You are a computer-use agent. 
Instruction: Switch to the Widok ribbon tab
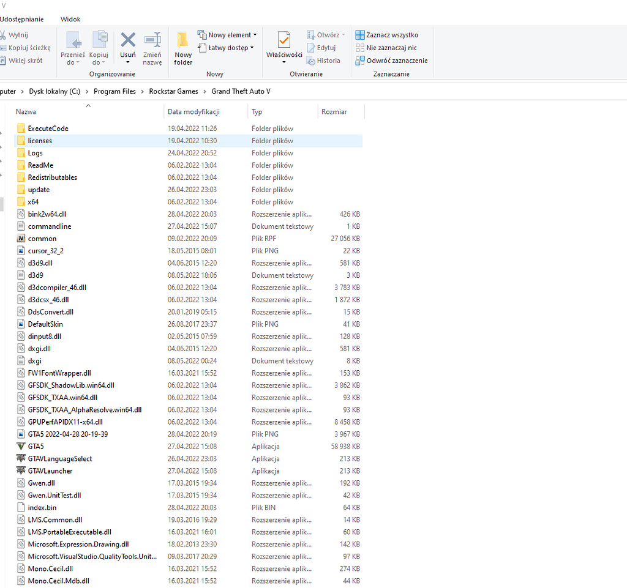point(70,19)
